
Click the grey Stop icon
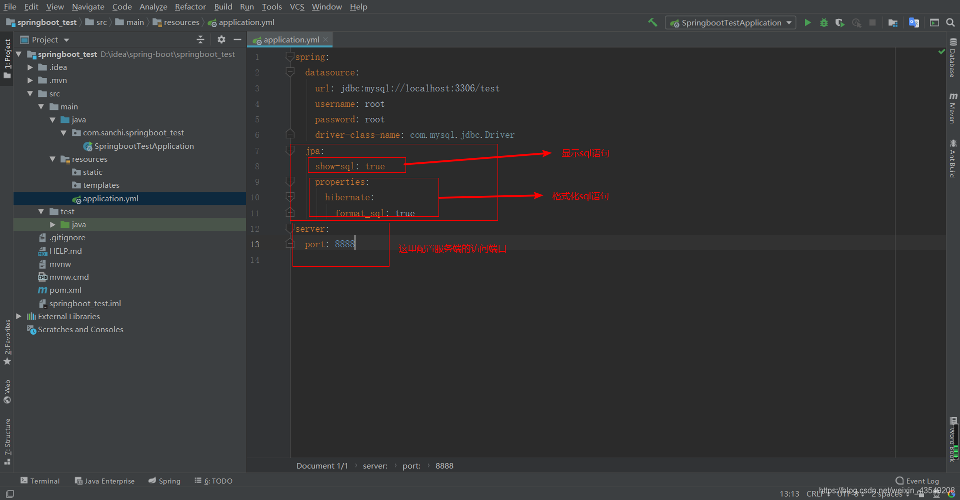[872, 22]
